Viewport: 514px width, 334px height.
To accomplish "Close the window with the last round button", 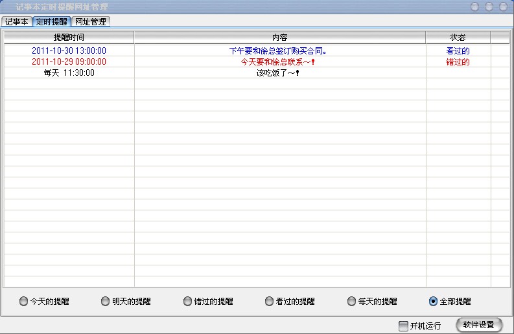I will (x=504, y=6).
